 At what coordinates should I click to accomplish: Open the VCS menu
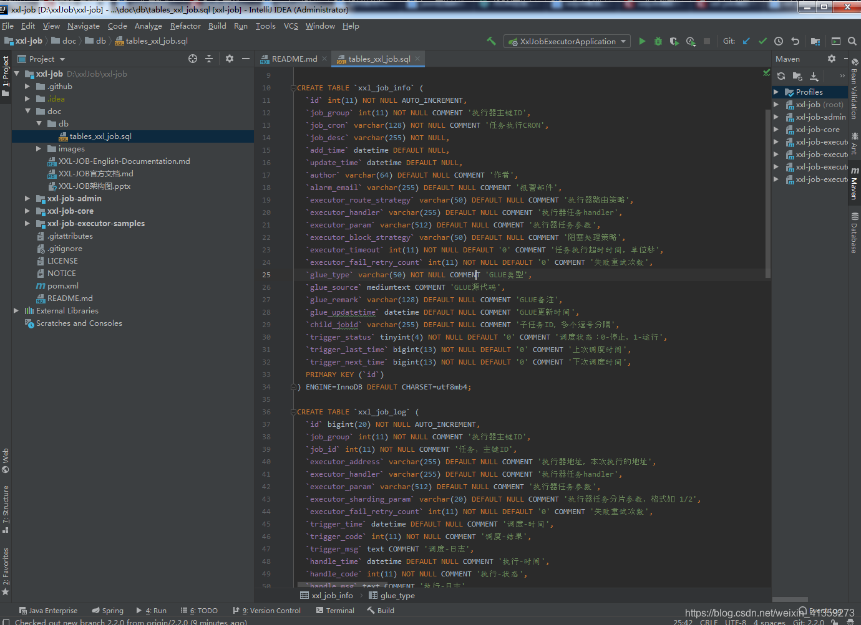291,26
